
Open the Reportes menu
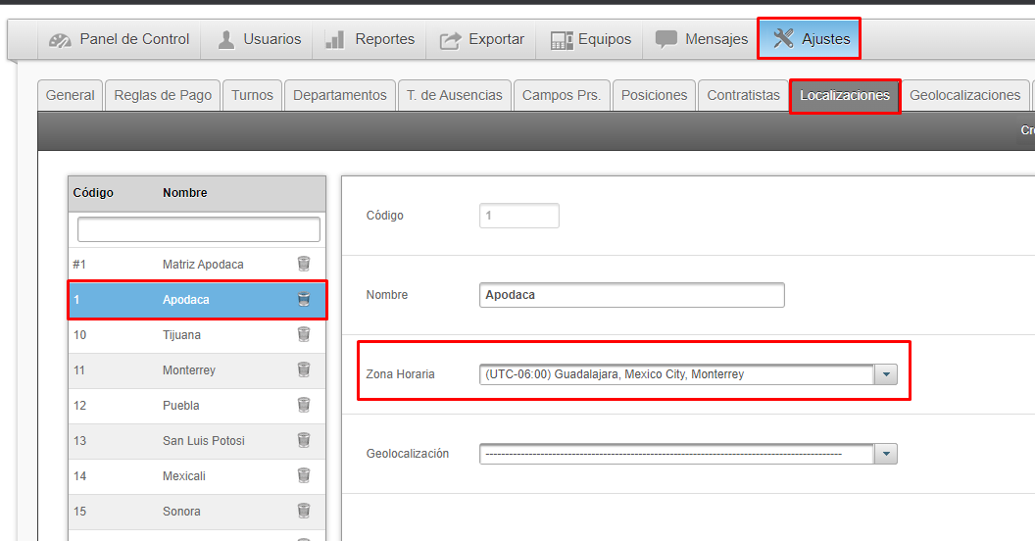tap(370, 39)
